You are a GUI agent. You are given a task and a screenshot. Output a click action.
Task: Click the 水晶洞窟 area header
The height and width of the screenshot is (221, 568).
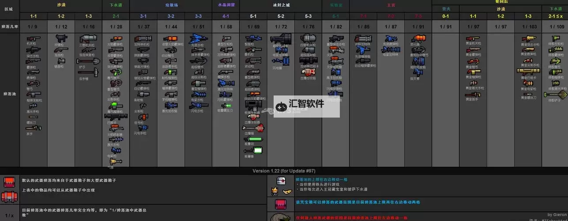point(226,5)
